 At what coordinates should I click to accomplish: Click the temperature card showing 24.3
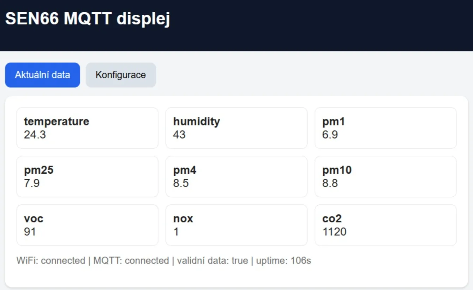pos(87,128)
